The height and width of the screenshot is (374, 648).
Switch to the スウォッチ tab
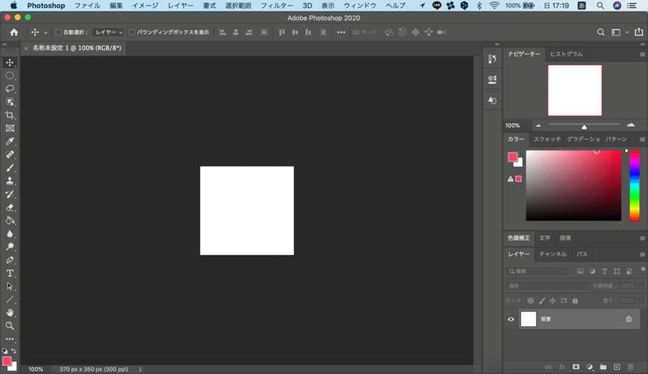coord(548,139)
